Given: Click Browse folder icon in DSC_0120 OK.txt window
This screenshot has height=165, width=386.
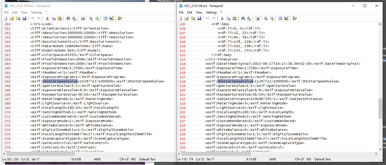Looking at the screenshot, I should [193, 18].
